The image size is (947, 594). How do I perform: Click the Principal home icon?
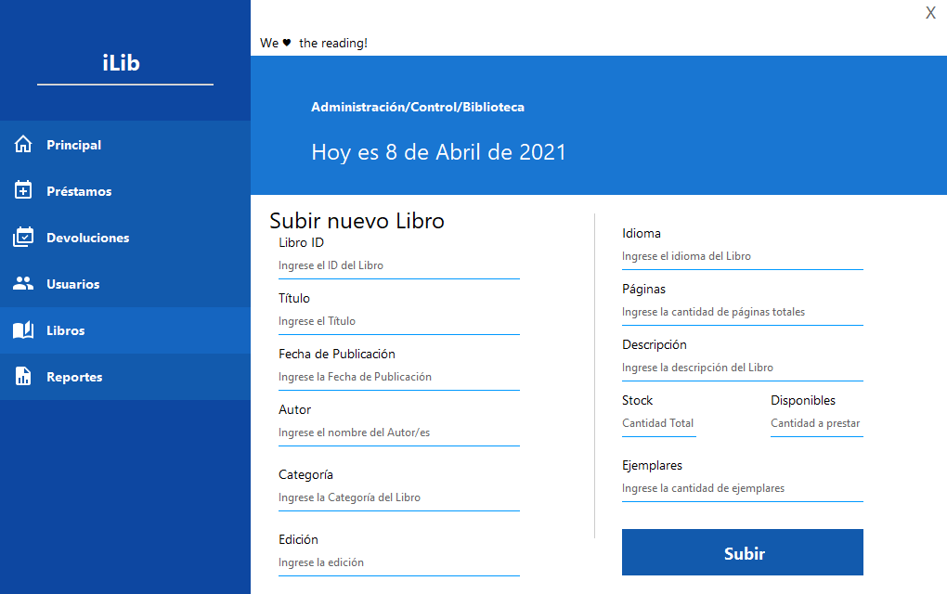tap(23, 144)
